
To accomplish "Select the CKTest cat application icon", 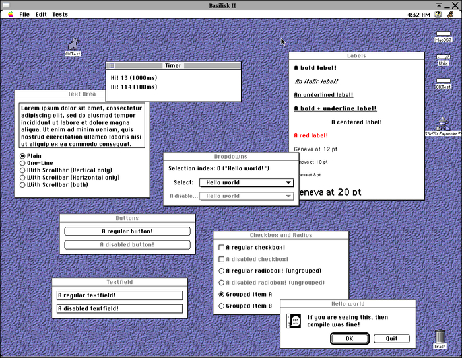I will (x=73, y=44).
